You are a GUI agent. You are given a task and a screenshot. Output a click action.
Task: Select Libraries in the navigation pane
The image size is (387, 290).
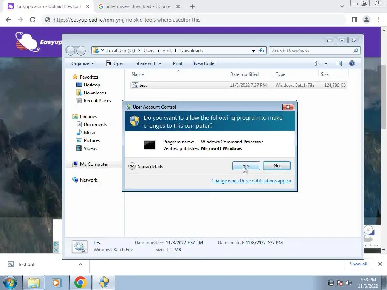coord(85,117)
